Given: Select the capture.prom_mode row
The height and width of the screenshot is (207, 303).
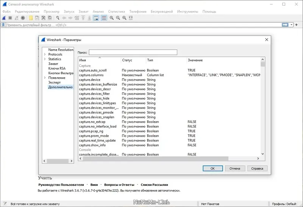Looking at the screenshot, I should (x=169, y=136).
